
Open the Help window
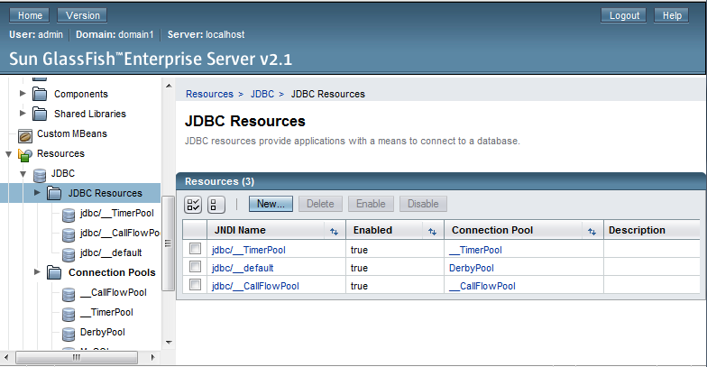(672, 15)
